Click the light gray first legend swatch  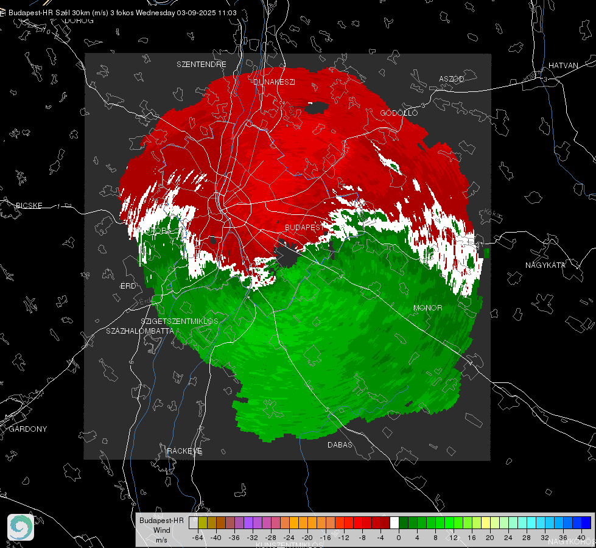(x=194, y=522)
